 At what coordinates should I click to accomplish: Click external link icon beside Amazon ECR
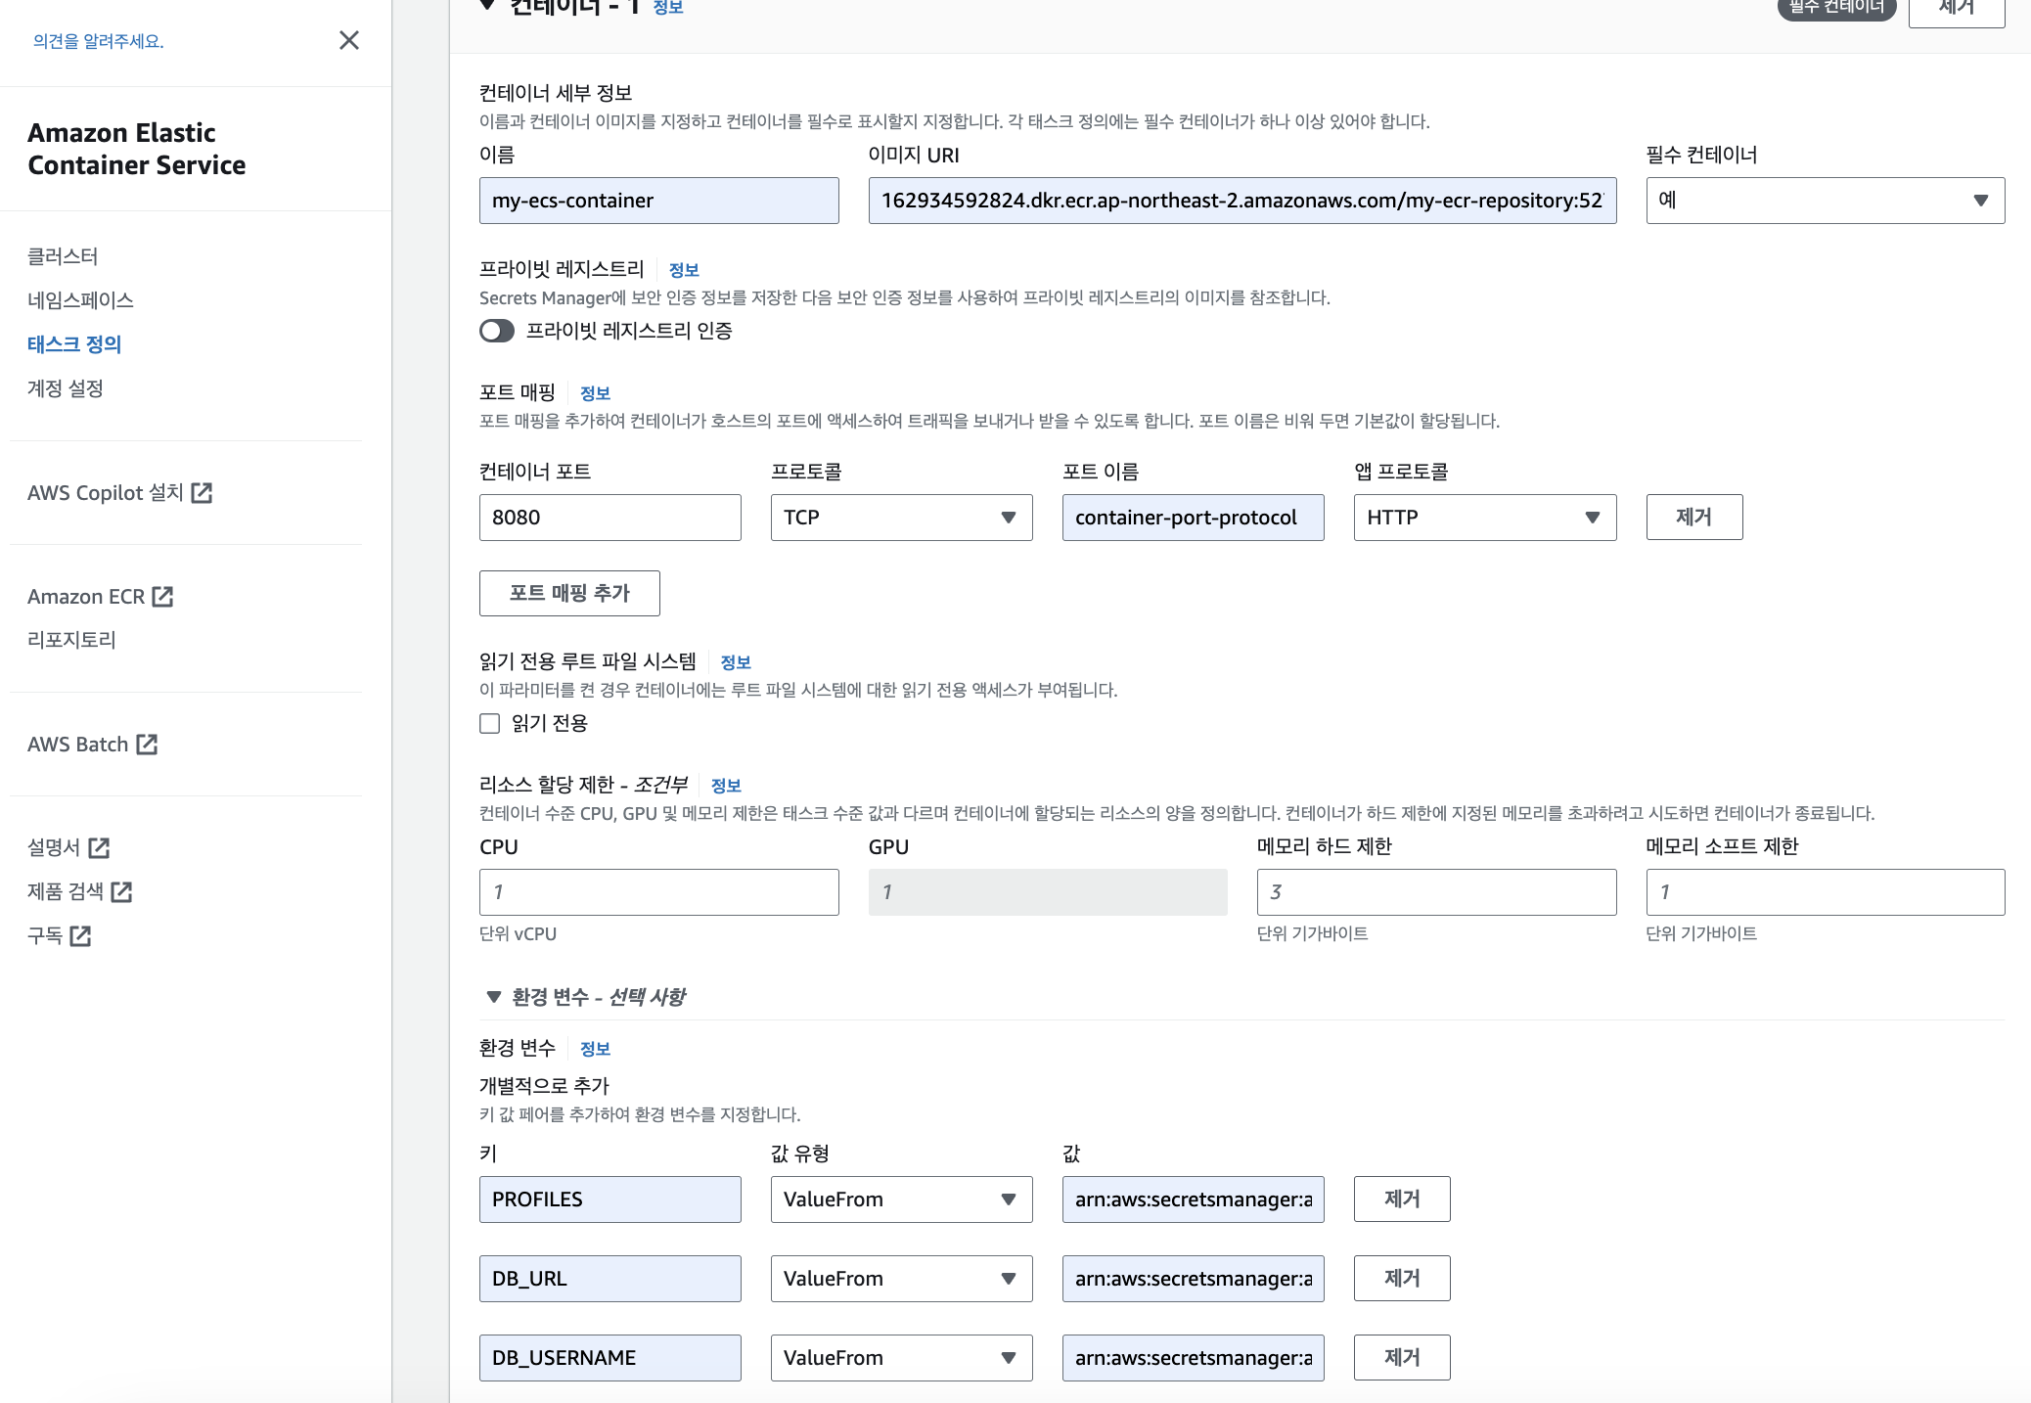pyautogui.click(x=162, y=597)
